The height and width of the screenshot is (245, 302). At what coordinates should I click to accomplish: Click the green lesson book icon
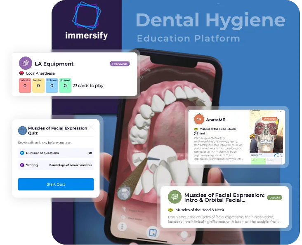(175, 197)
